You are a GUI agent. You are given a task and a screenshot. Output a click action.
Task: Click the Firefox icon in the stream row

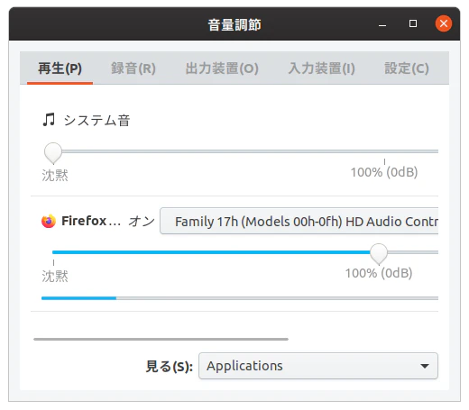tap(49, 221)
